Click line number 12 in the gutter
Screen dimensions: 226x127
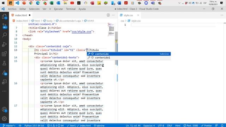[16, 46]
